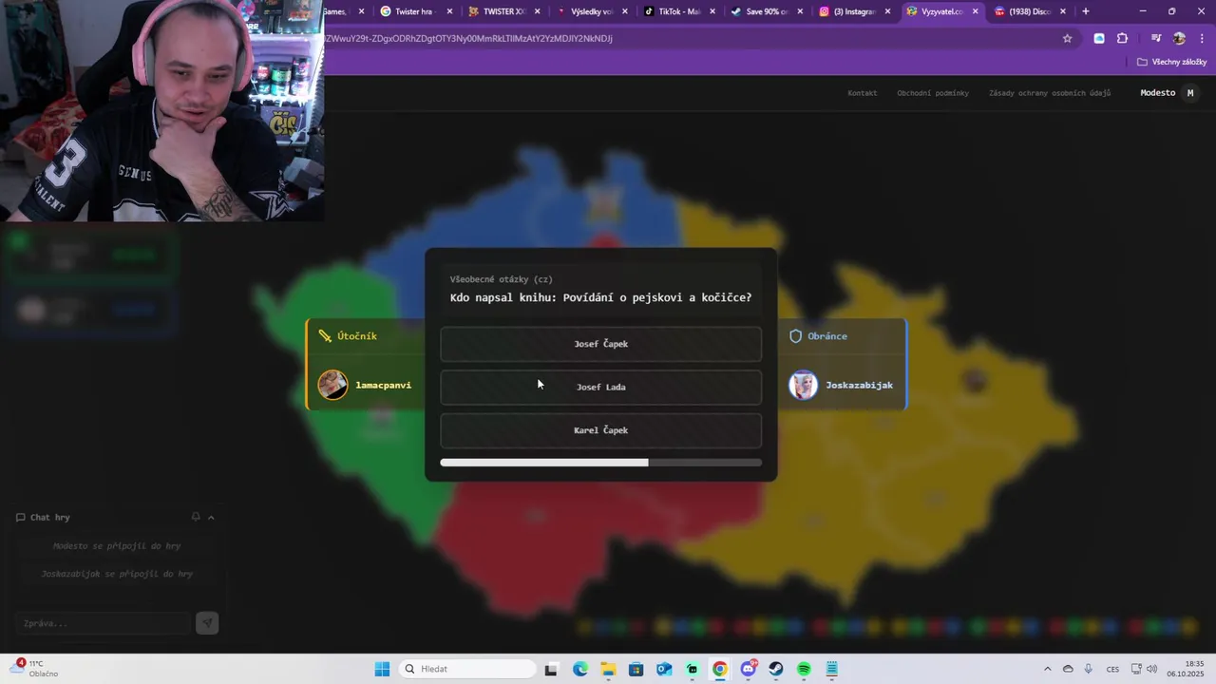Open Zásady ochrany osobních údajů link
Screen dimensions: 1216x684
1050,93
